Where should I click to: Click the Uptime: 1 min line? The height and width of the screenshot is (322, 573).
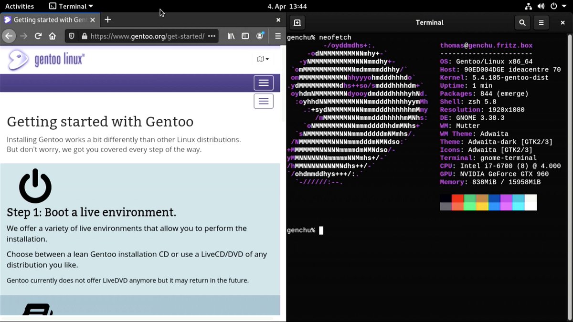click(466, 86)
